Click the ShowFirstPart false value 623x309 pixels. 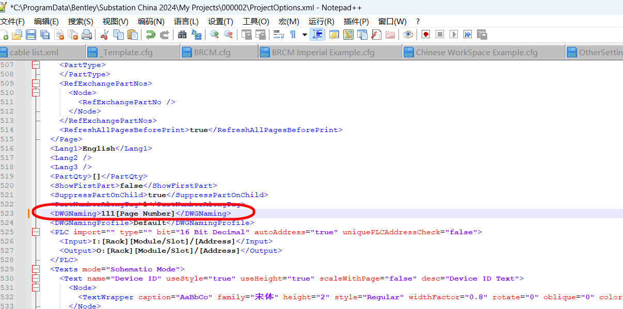click(131, 186)
